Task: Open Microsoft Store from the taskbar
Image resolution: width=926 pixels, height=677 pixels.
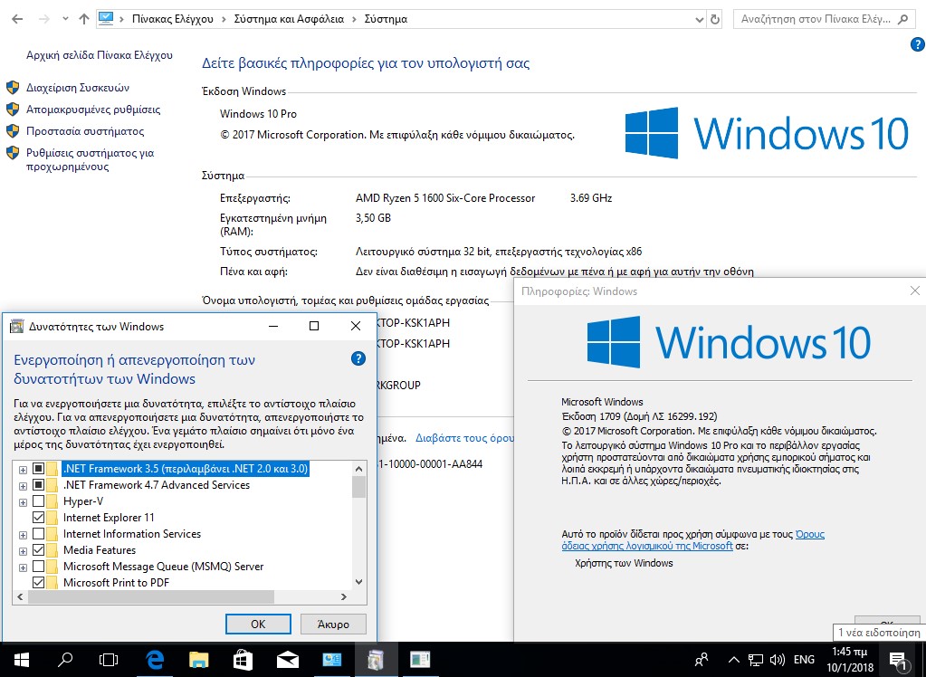Action: (243, 659)
